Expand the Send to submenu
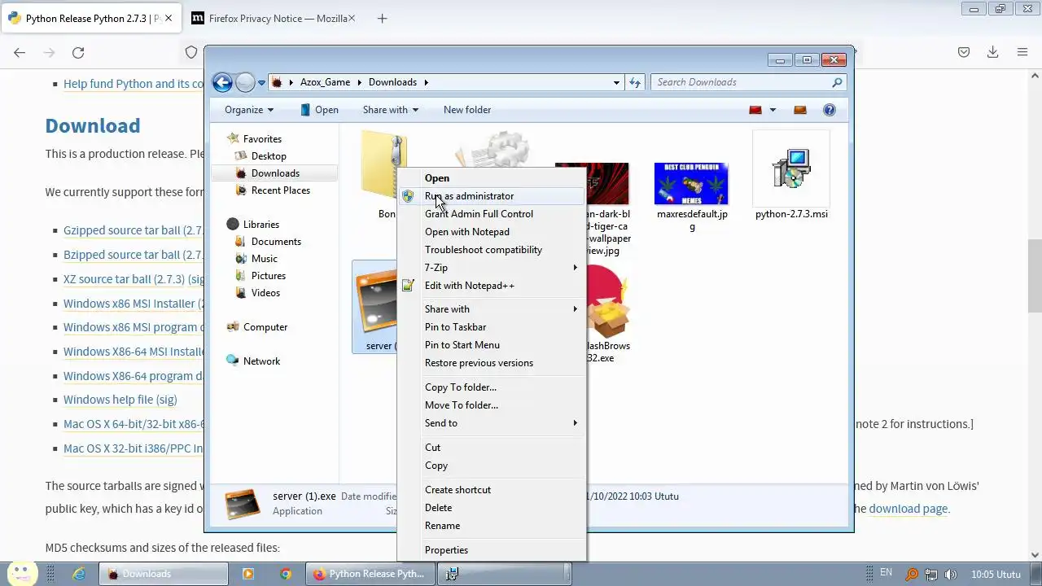 pyautogui.click(x=492, y=423)
